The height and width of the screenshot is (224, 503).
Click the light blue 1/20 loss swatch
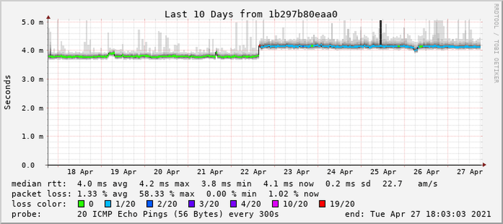(x=108, y=204)
